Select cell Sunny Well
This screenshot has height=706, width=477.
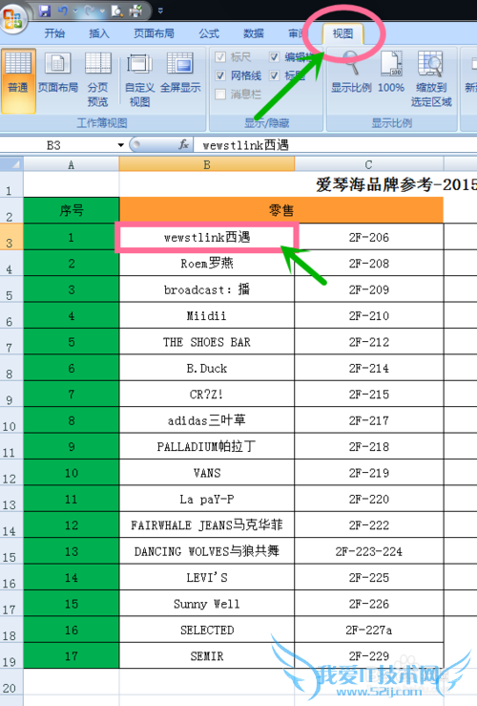[x=207, y=604]
